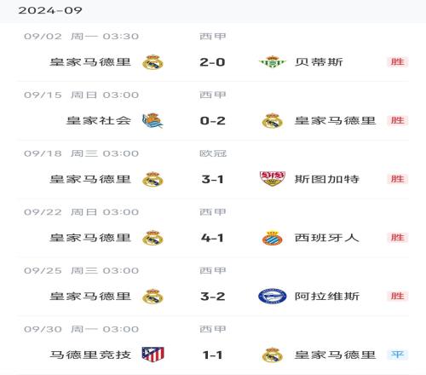Select team name 西班牙人
The height and width of the screenshot is (375, 426).
pyautogui.click(x=327, y=238)
